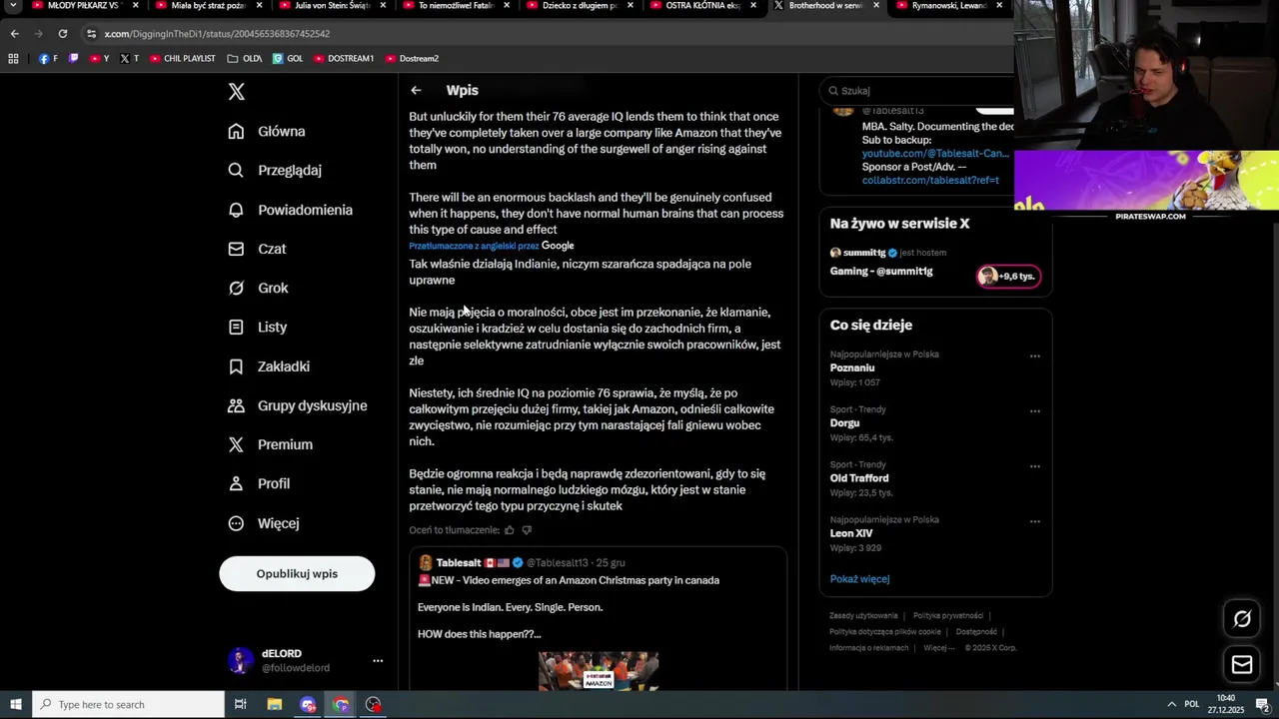
Task: Open CHIL PLAYLIST bookmark
Action: (x=183, y=58)
